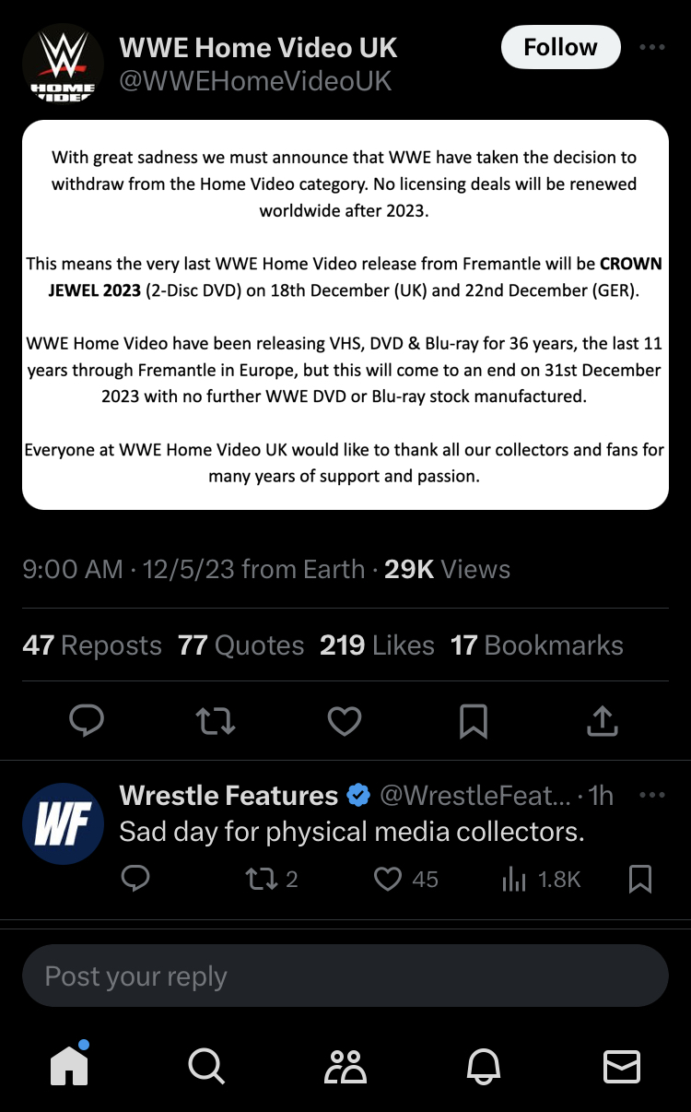Bookmark the WWE Home Video post
Viewport: 691px width, 1112px height.
tap(474, 721)
